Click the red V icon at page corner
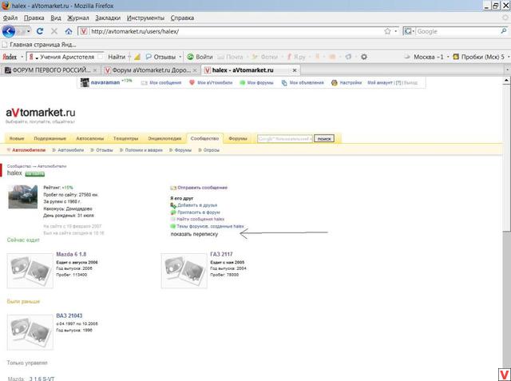Screen dimensions: 511x381 [504, 374]
